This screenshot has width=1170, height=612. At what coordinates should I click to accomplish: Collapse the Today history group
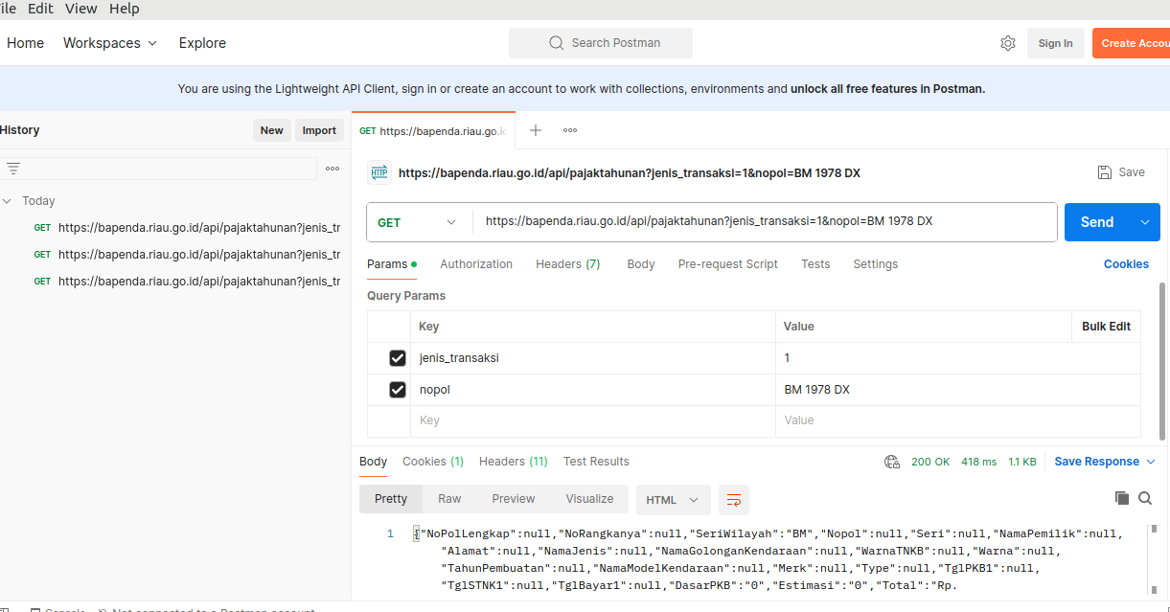[x=8, y=201]
